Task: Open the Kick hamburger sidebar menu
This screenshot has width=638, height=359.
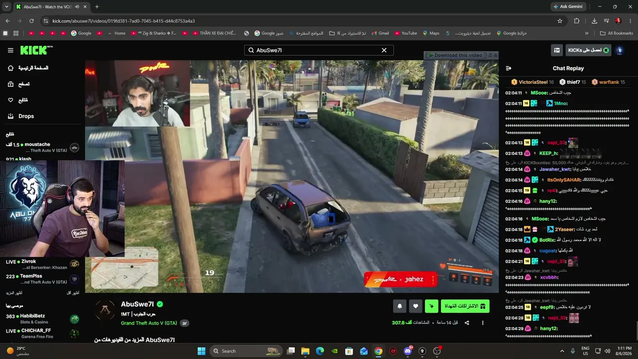Action: [x=10, y=50]
